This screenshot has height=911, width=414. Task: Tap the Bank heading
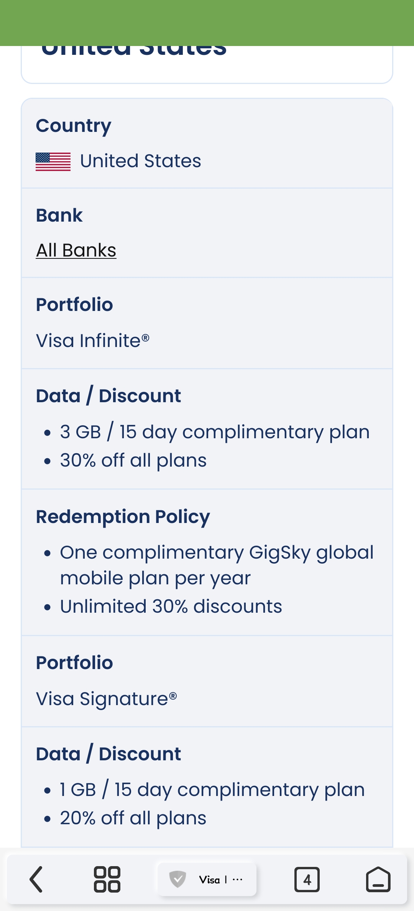(x=59, y=215)
